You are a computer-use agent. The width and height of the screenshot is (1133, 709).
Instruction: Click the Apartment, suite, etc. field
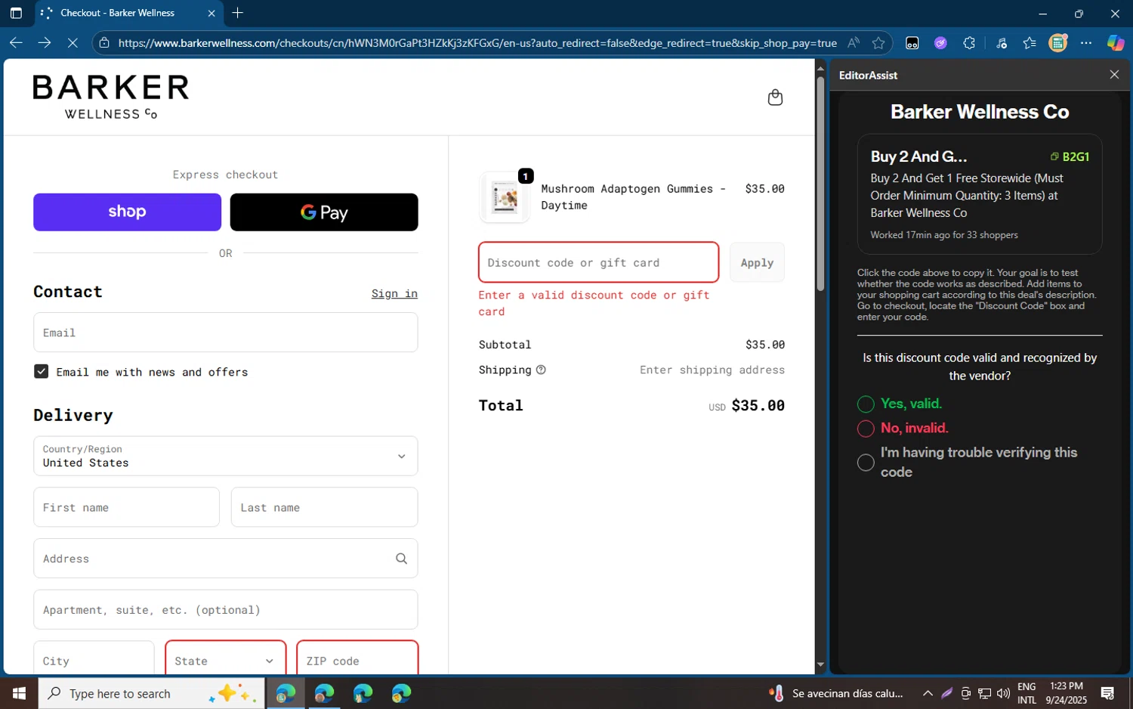(225, 609)
